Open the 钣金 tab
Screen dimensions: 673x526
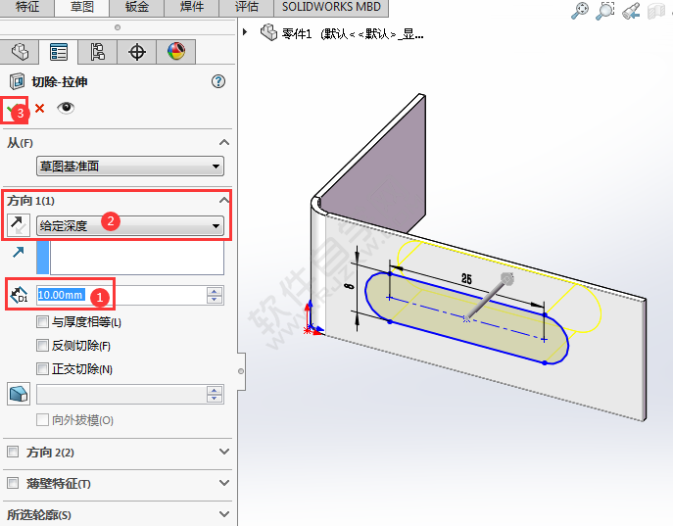point(137,7)
